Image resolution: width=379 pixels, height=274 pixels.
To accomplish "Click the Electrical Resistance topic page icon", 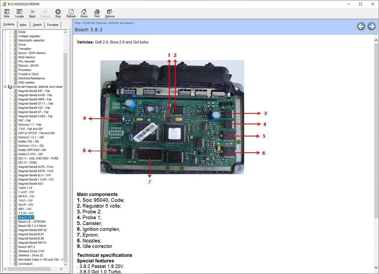I will pyautogui.click(x=16, y=78).
